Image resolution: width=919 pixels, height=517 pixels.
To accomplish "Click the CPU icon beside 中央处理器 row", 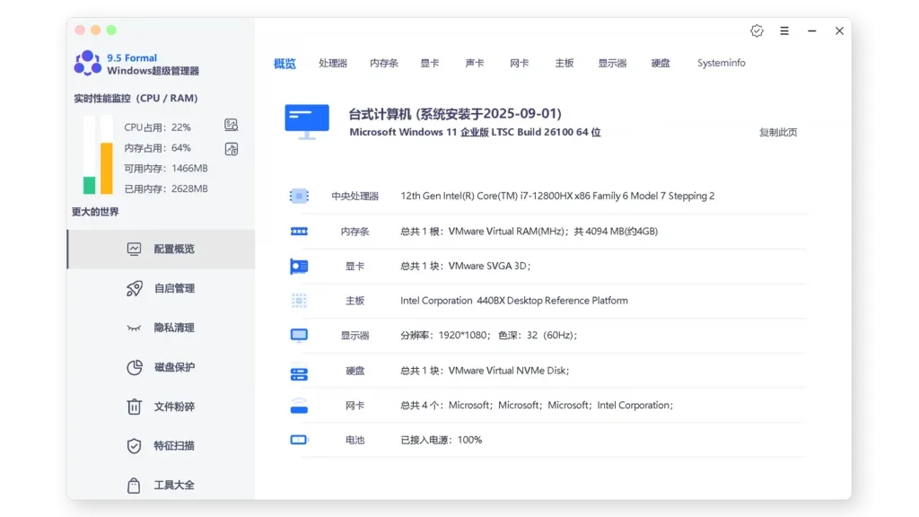I will [299, 196].
